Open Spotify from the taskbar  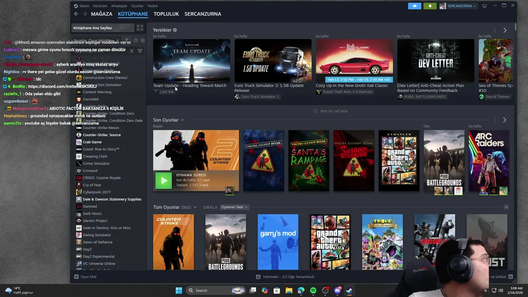point(313,290)
